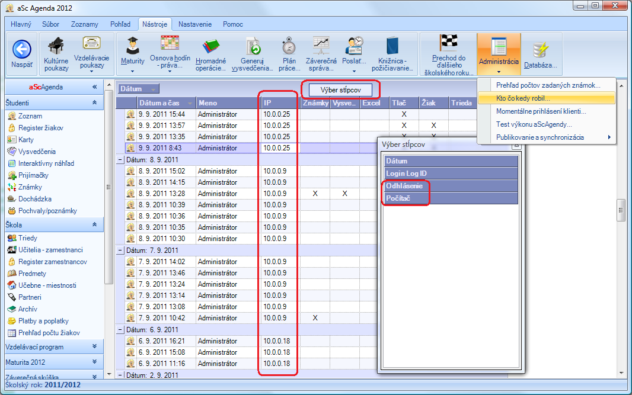Open the Hlavný menu tab
This screenshot has width=632, height=395.
[x=21, y=24]
